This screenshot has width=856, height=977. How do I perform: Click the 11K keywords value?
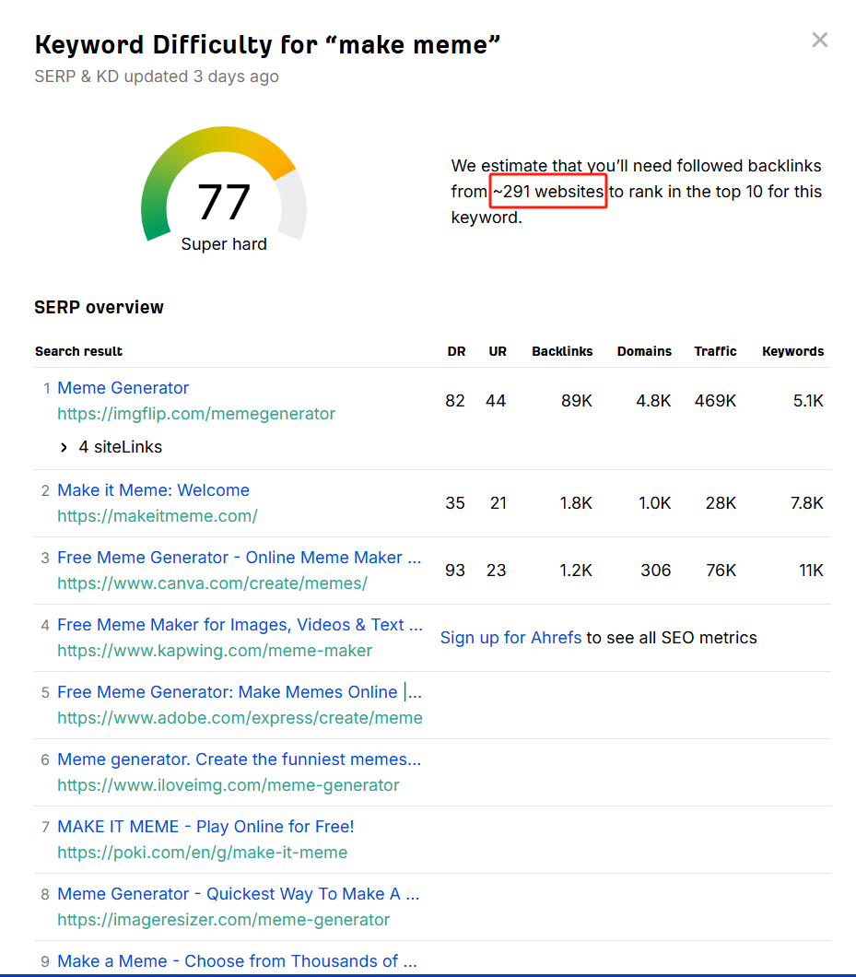(811, 571)
